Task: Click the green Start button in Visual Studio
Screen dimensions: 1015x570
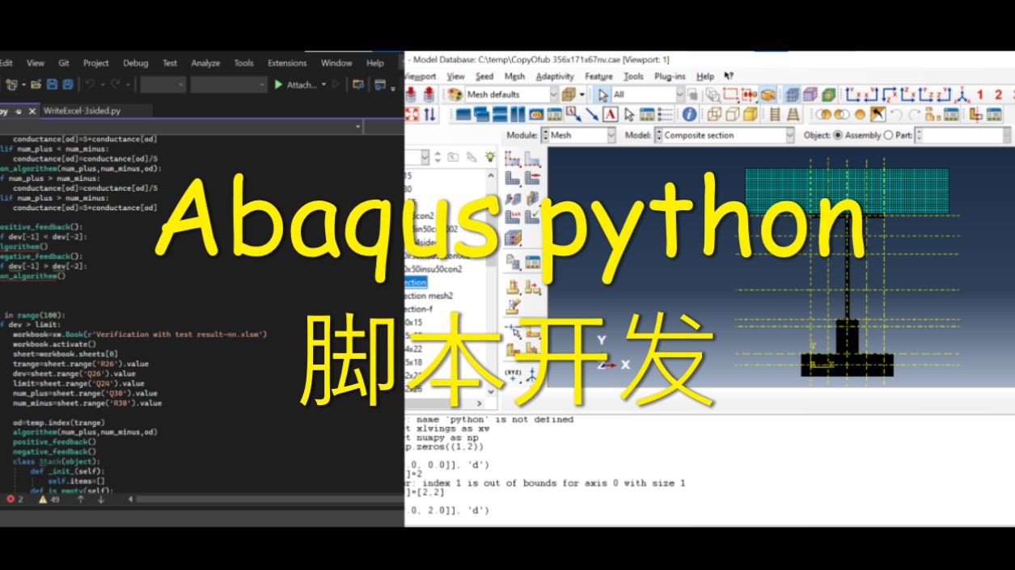Action: [x=278, y=84]
